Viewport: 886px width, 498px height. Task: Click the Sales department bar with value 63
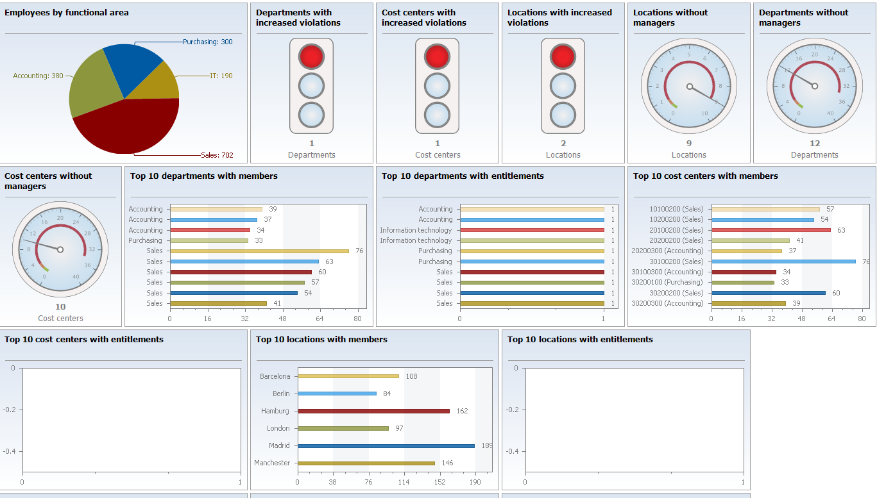[x=244, y=261]
